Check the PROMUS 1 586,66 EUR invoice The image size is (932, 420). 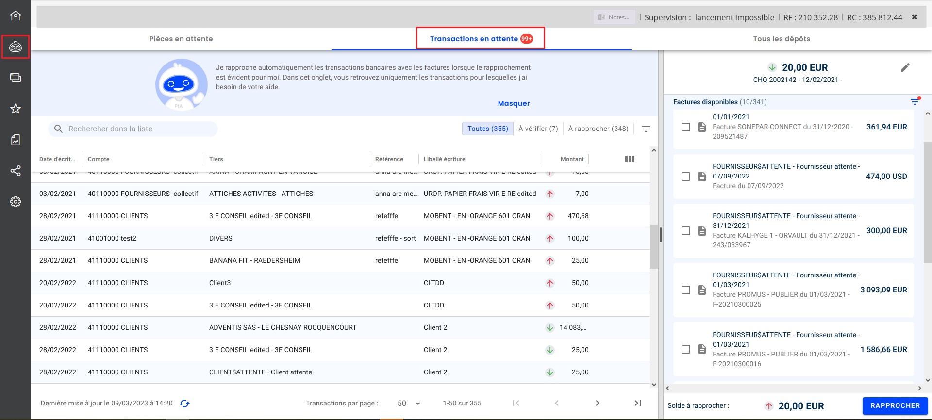coord(686,349)
